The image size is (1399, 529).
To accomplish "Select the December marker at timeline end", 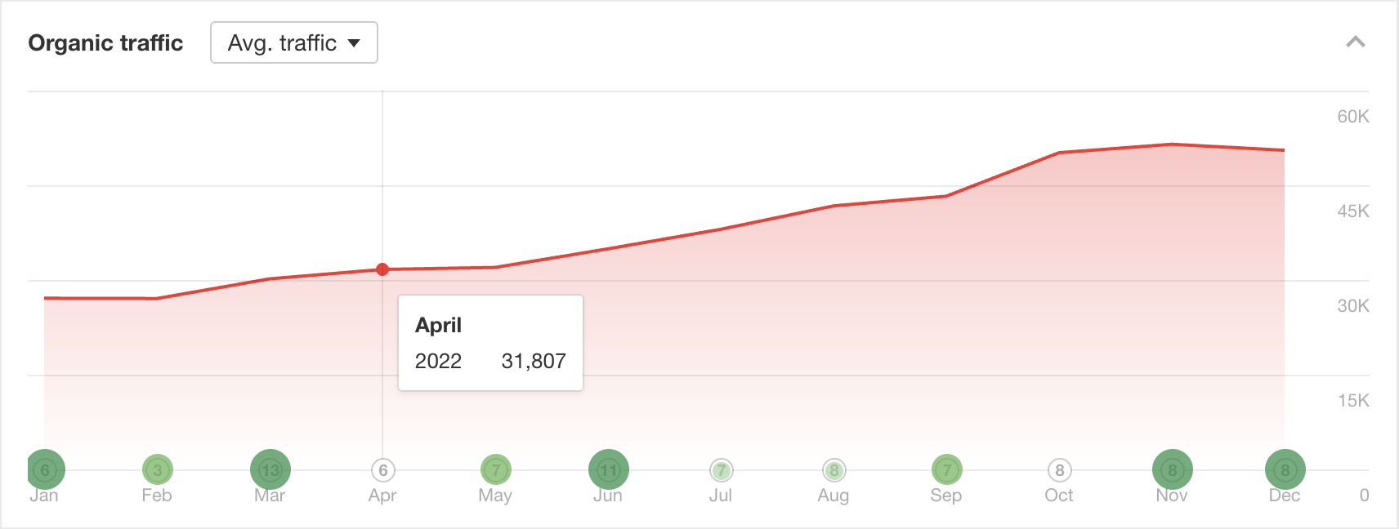I will click(1284, 468).
